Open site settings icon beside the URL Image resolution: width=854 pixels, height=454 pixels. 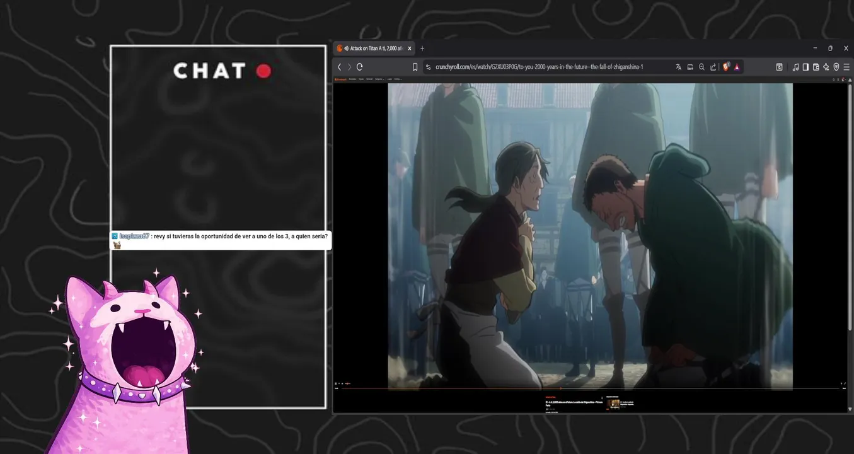[x=428, y=67]
